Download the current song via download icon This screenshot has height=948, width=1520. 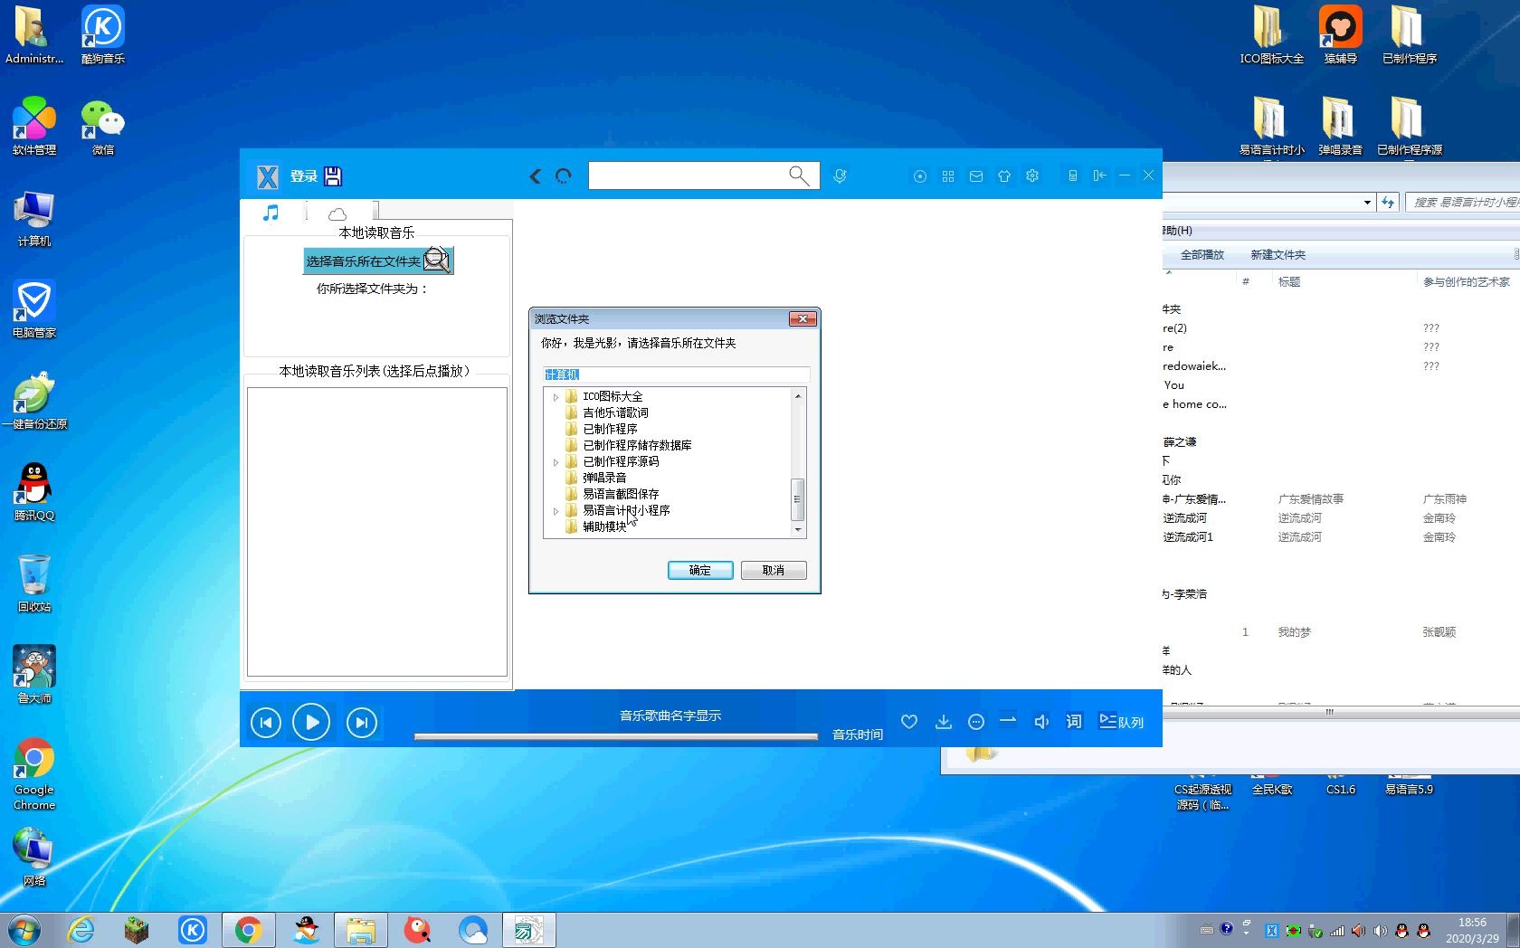click(944, 722)
